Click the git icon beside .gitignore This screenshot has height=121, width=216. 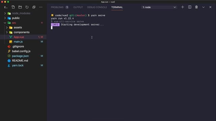[9, 47]
